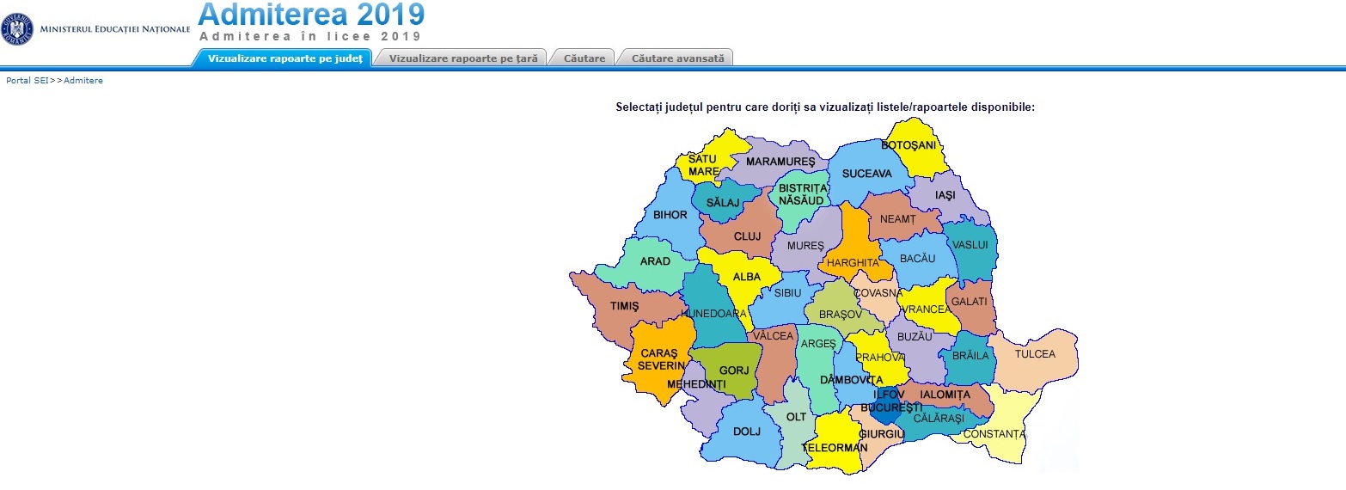Pick Ialomița county on the map
The image size is (1346, 490).
(943, 395)
